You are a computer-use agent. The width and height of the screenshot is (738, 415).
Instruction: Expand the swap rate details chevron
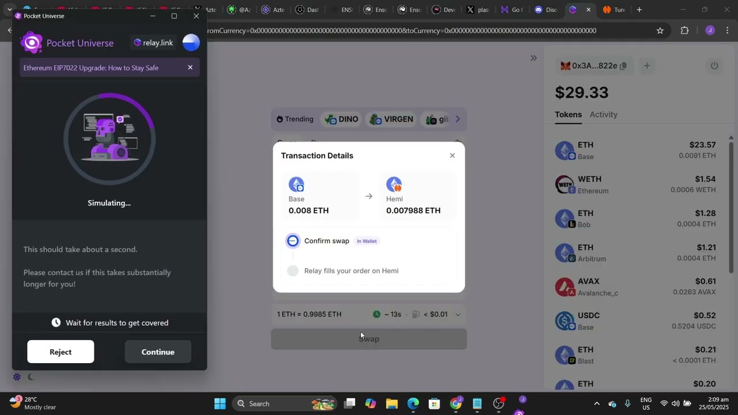tap(458, 315)
